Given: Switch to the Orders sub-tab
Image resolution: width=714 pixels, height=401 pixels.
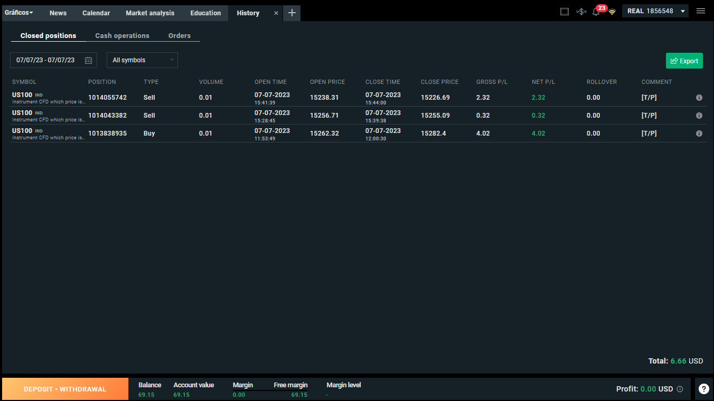Looking at the screenshot, I should pyautogui.click(x=180, y=36).
